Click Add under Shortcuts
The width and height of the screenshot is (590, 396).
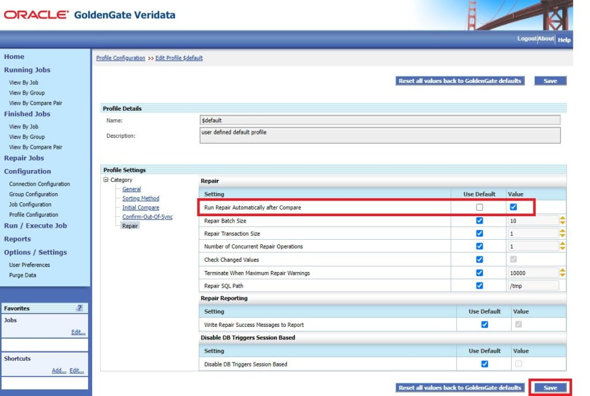59,370
